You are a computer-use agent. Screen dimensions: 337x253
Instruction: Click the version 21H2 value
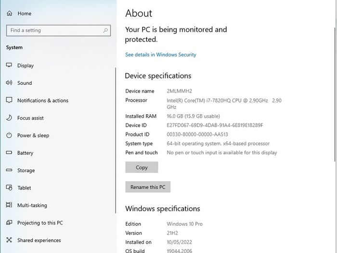172,233
